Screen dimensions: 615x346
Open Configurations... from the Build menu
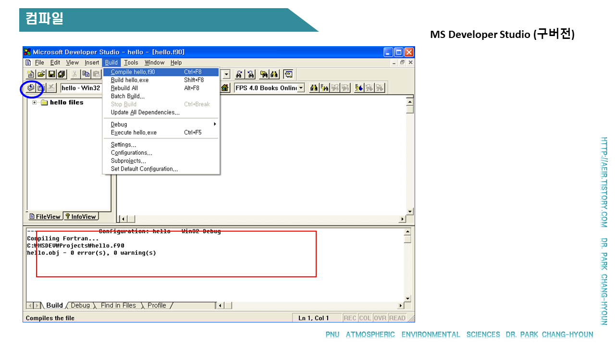point(161,153)
